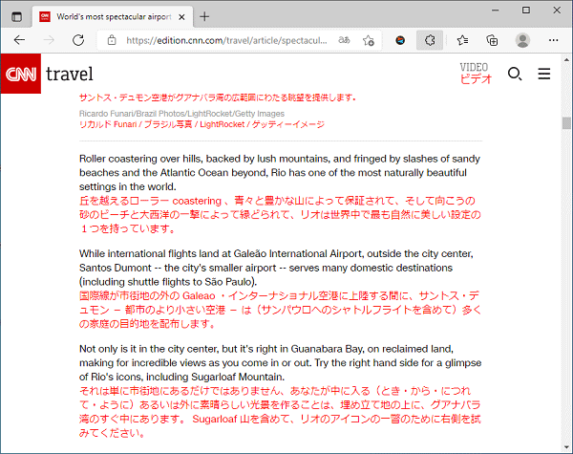This screenshot has height=454, width=573.
Task: Open the round blue extension icon
Action: 400,40
